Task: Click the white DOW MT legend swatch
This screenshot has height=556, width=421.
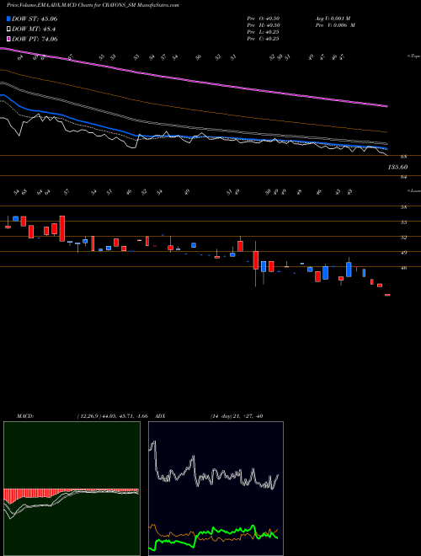Action: [8, 29]
